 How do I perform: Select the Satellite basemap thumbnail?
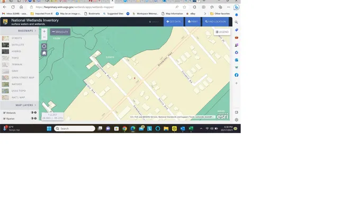[x=6, y=45]
